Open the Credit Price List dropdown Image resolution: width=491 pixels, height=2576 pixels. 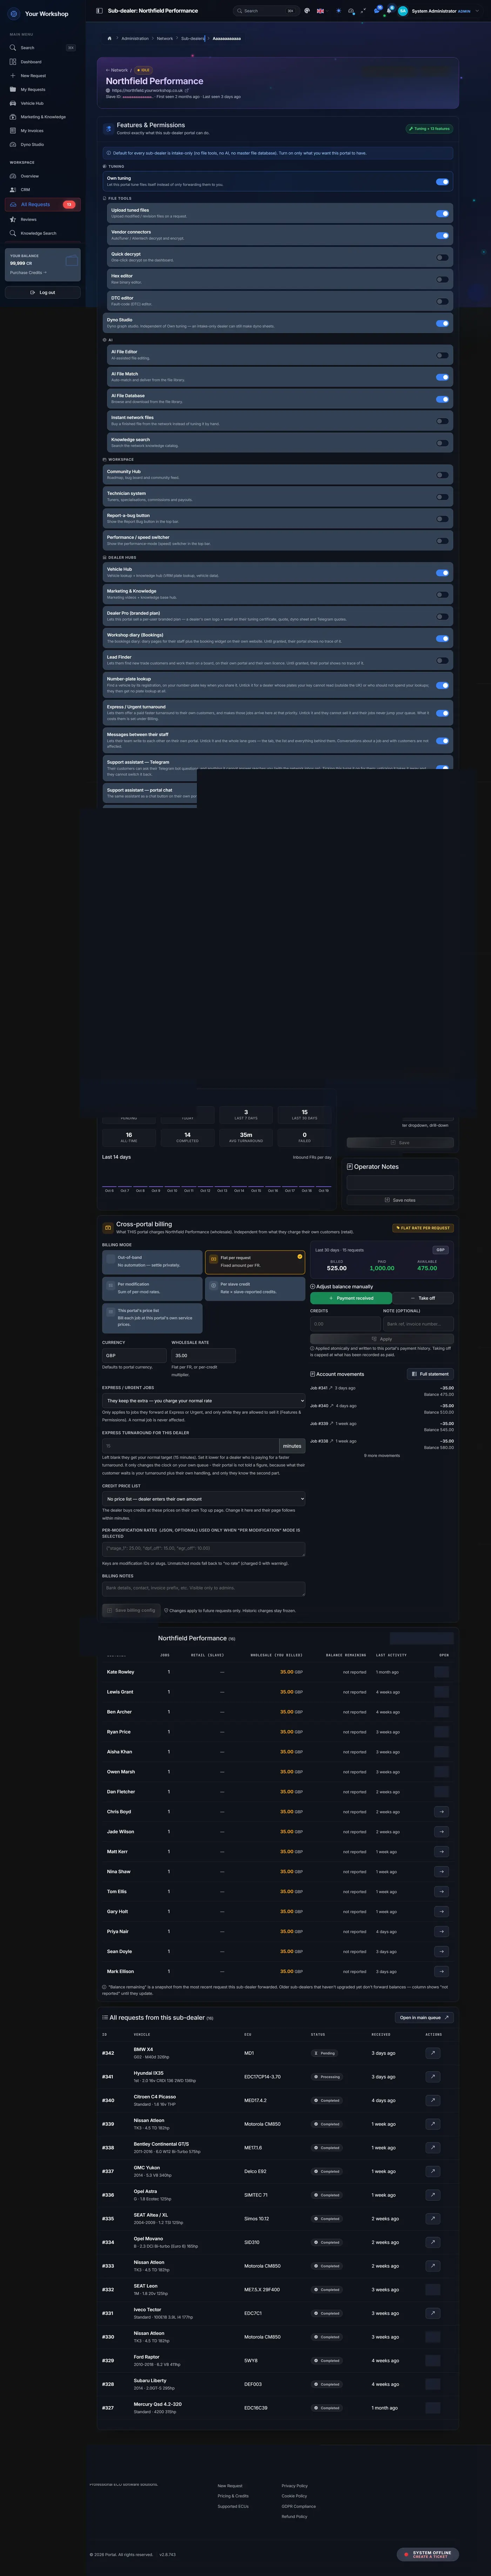203,1499
